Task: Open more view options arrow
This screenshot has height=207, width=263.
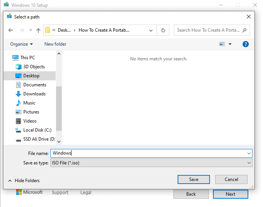Action: coord(230,44)
